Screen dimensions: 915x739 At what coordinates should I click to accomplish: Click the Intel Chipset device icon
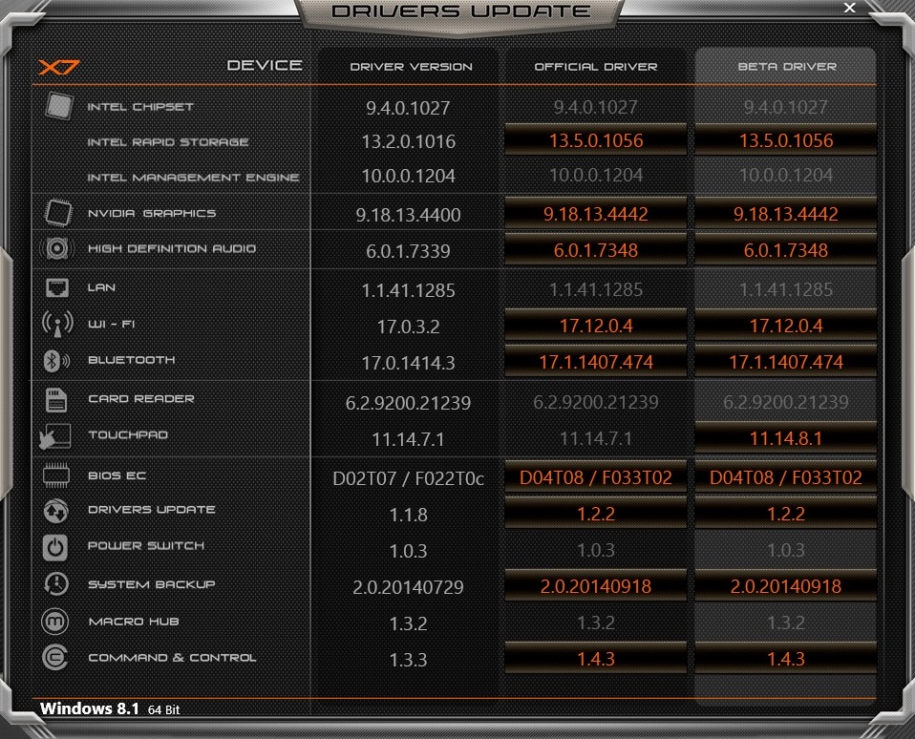59,106
